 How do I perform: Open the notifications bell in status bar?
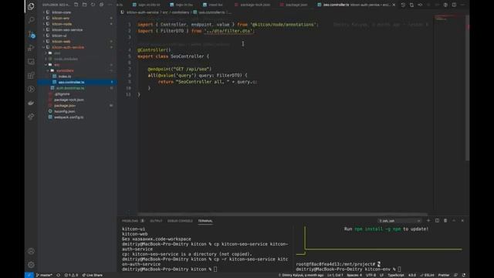click(464, 275)
